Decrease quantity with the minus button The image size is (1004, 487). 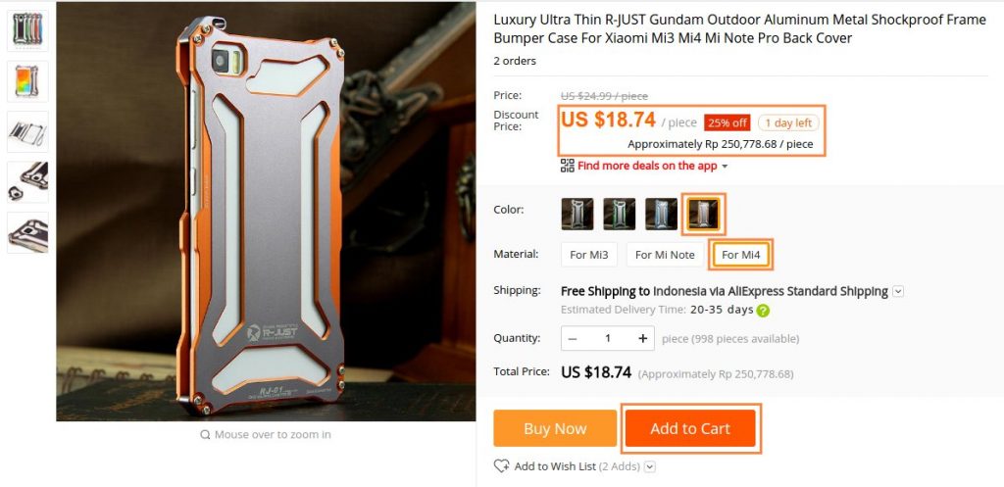[573, 338]
